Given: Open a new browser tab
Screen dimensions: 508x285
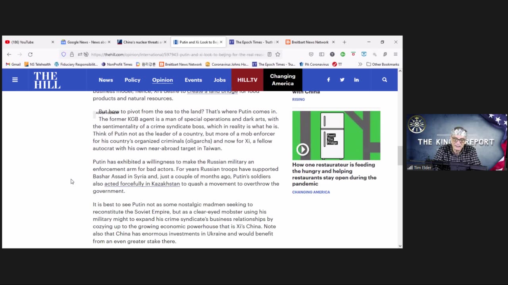Looking at the screenshot, I should coord(344,42).
